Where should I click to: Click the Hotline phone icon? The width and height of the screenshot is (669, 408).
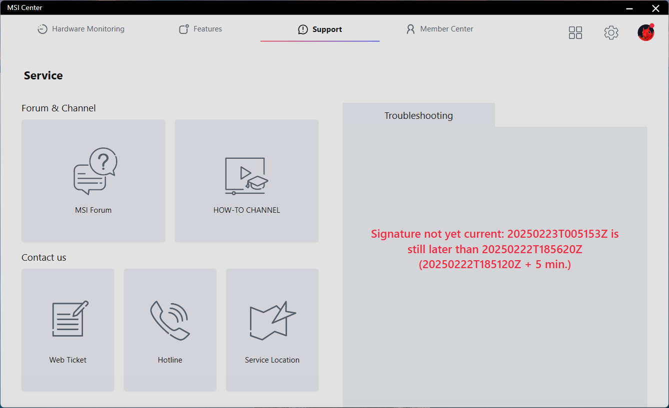click(x=170, y=320)
